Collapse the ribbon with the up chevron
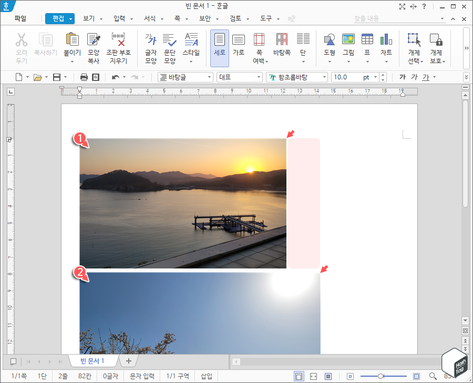The height and width of the screenshot is (383, 473). click(x=453, y=19)
